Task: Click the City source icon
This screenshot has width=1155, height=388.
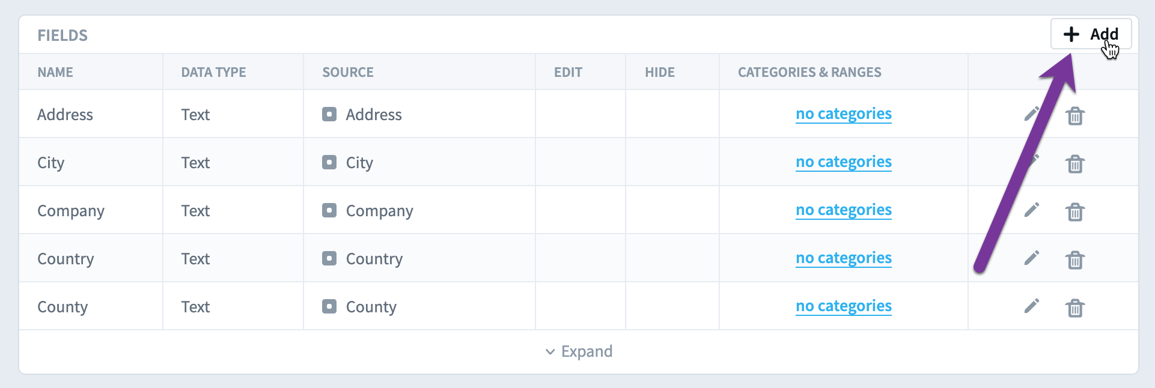Action: coord(329,162)
